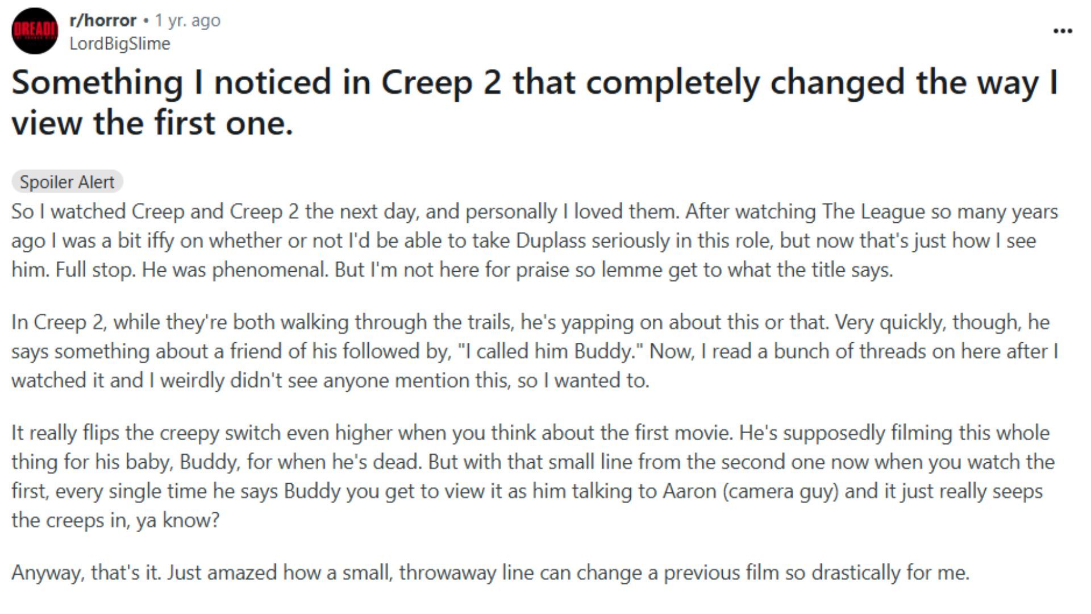Visit the LordBigSlime user profile

(119, 44)
